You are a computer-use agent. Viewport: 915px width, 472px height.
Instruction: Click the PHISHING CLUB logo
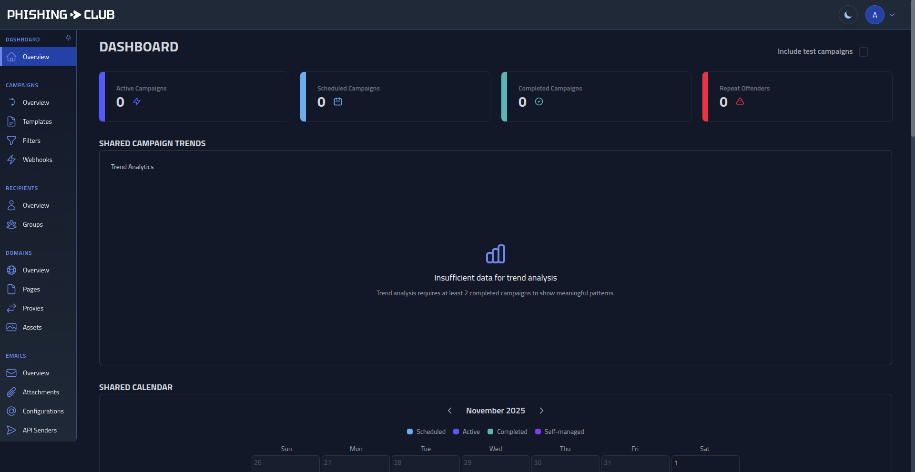click(61, 14)
